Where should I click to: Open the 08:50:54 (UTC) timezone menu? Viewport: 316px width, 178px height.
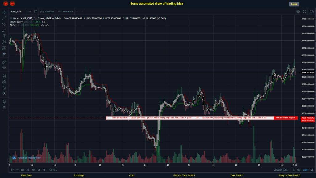(281, 170)
